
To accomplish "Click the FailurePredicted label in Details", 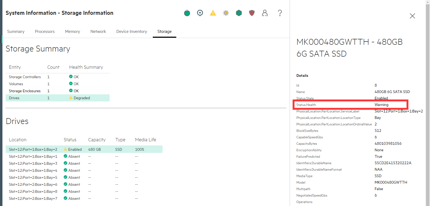I will point(308,157).
